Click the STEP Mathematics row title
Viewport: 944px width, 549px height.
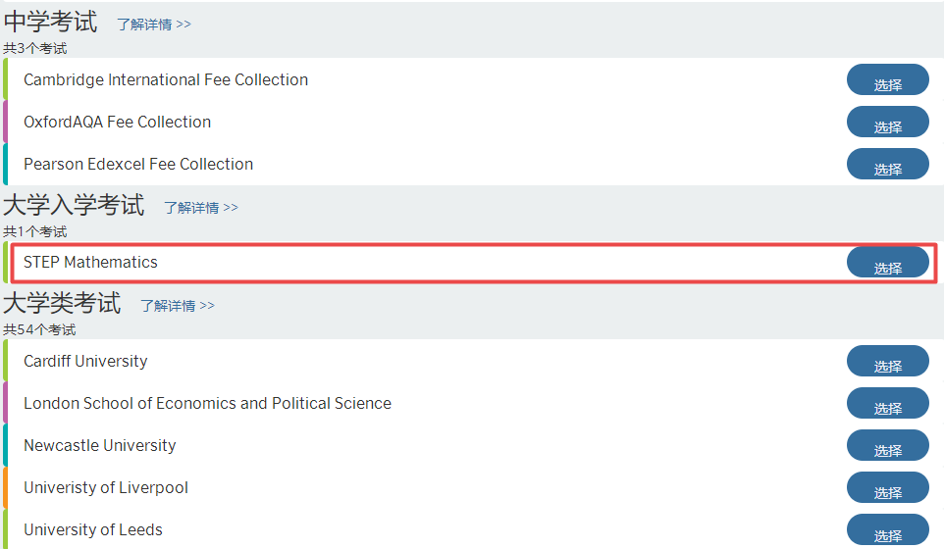(x=90, y=262)
